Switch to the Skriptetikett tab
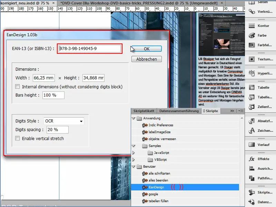This screenshot has height=207, width=276. coord(144,111)
